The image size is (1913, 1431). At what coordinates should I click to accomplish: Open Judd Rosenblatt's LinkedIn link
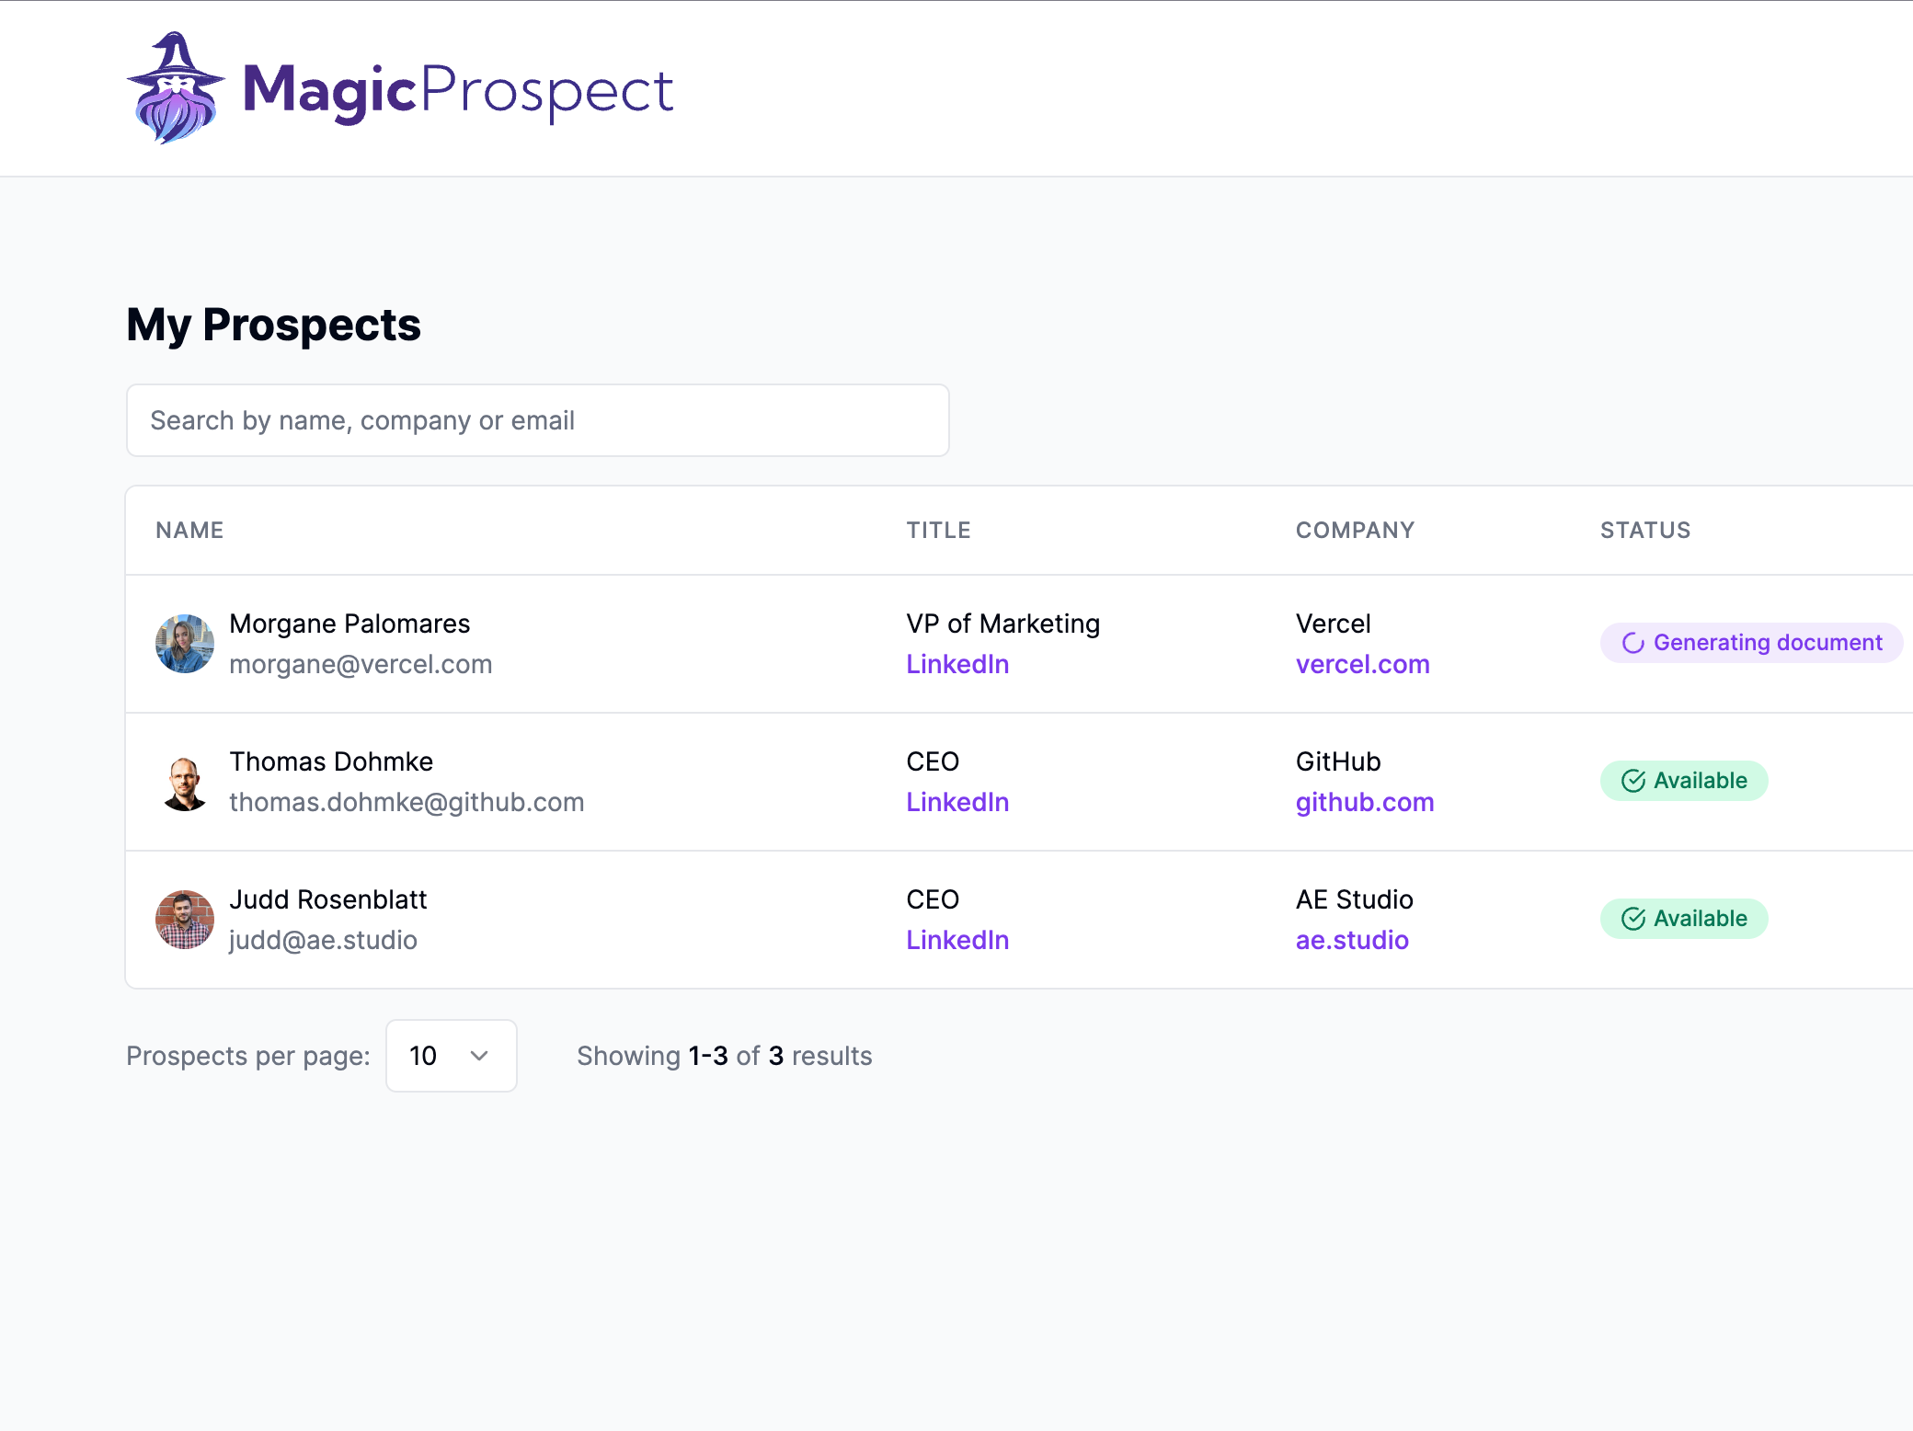coord(957,940)
